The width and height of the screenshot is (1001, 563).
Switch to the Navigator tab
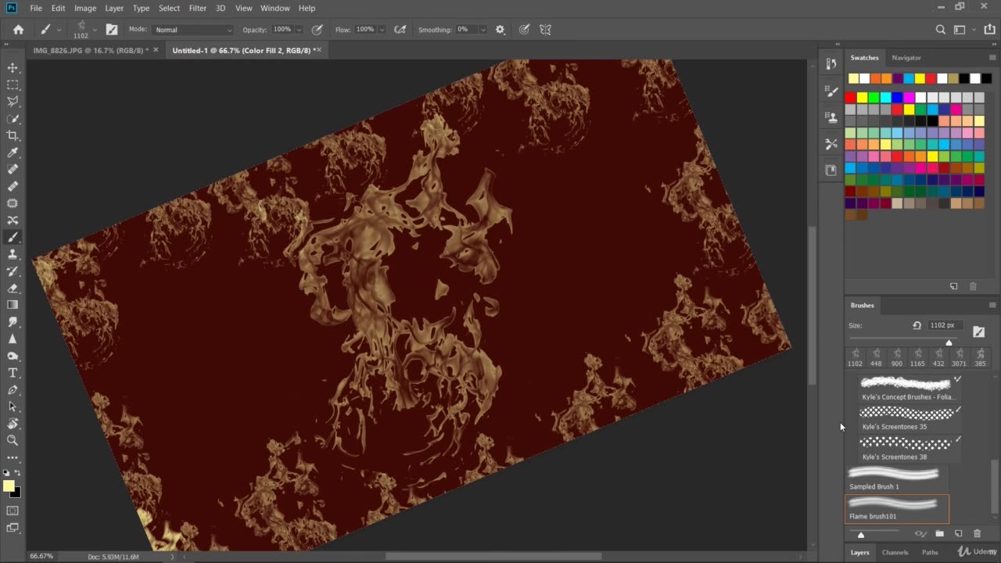[x=906, y=58]
